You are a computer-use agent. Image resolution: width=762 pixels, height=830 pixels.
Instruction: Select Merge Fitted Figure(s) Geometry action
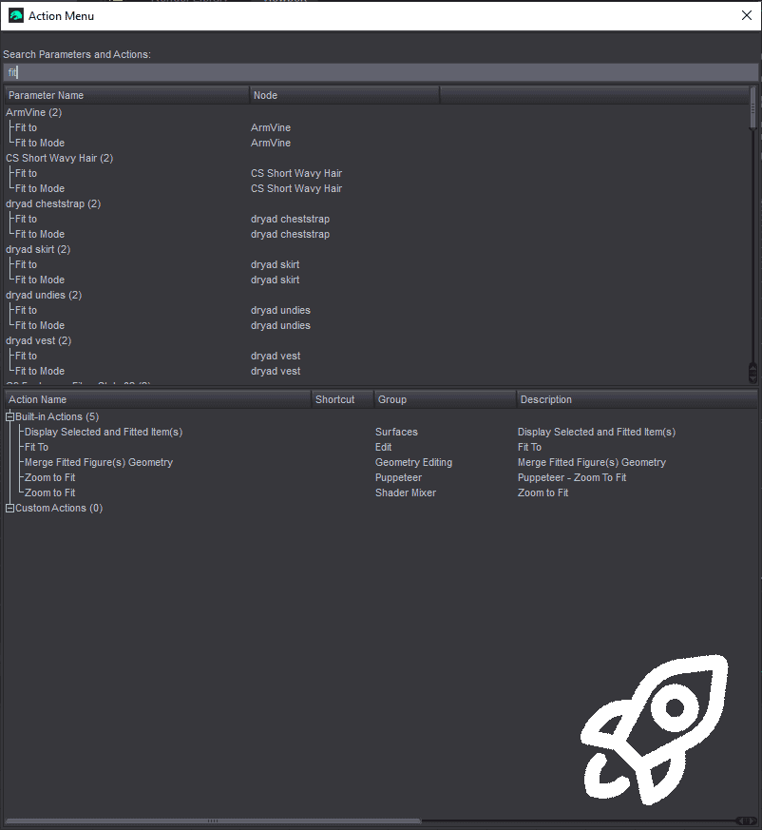[99, 463]
